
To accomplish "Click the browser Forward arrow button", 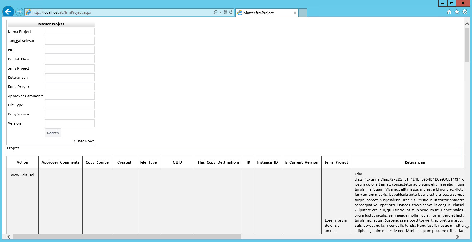I will (19, 12).
